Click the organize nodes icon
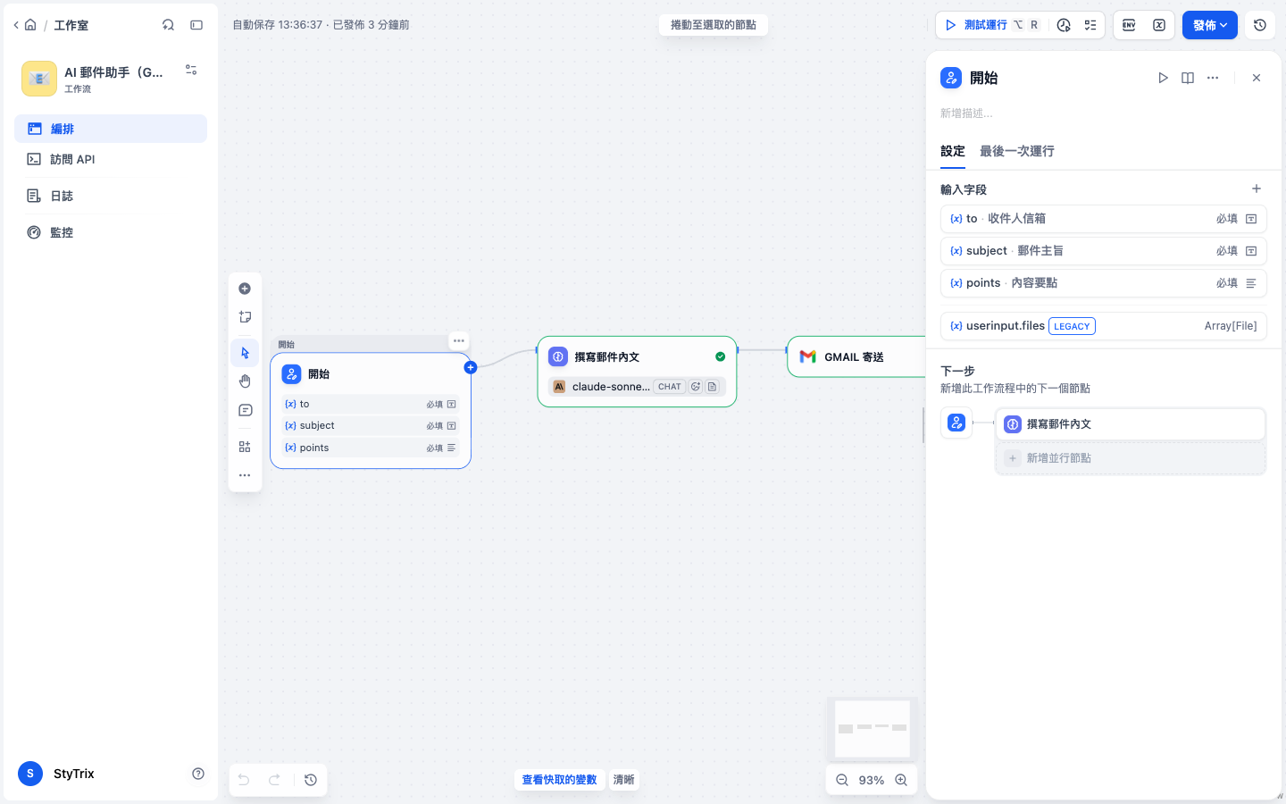This screenshot has height=804, width=1286. point(245,447)
